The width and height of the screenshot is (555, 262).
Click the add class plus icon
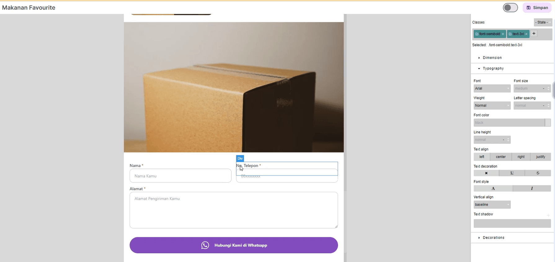click(534, 34)
